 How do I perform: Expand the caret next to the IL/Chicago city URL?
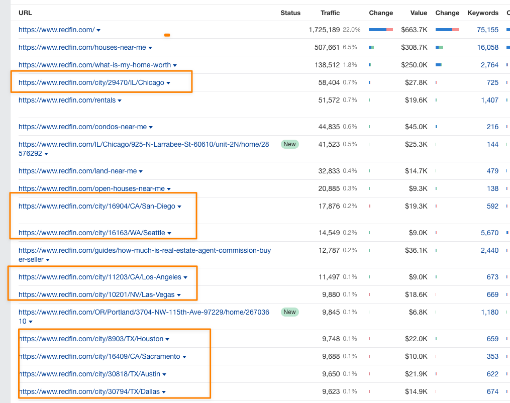[x=168, y=83]
